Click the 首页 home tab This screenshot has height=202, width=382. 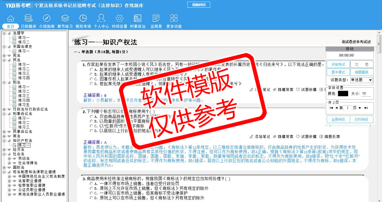11,26
